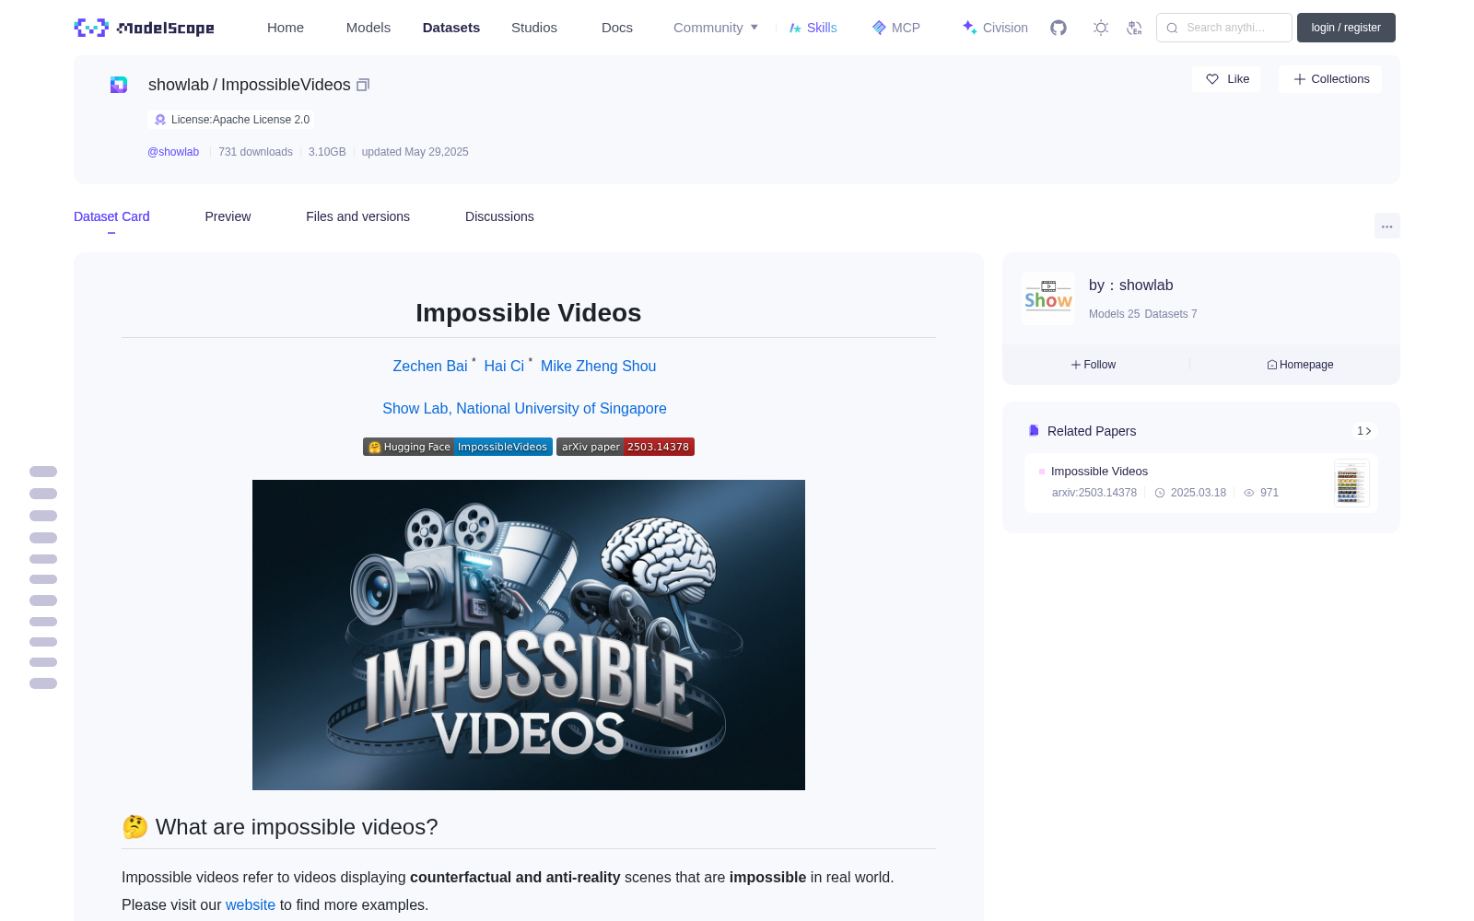Click the license badge icon

[160, 120]
